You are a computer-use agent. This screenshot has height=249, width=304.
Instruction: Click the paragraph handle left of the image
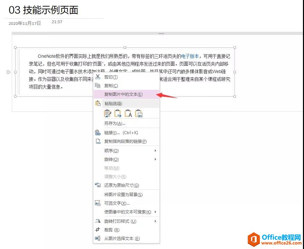pos(9,72)
